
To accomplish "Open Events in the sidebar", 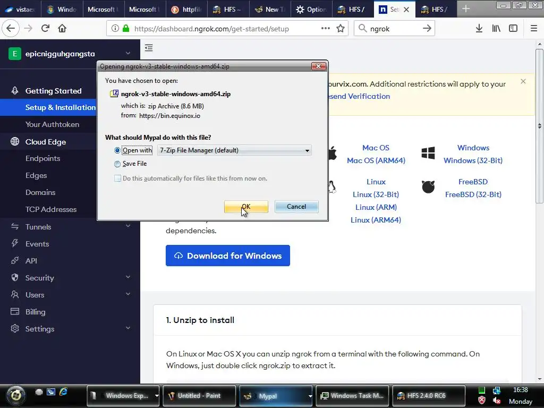I will pyautogui.click(x=37, y=243).
